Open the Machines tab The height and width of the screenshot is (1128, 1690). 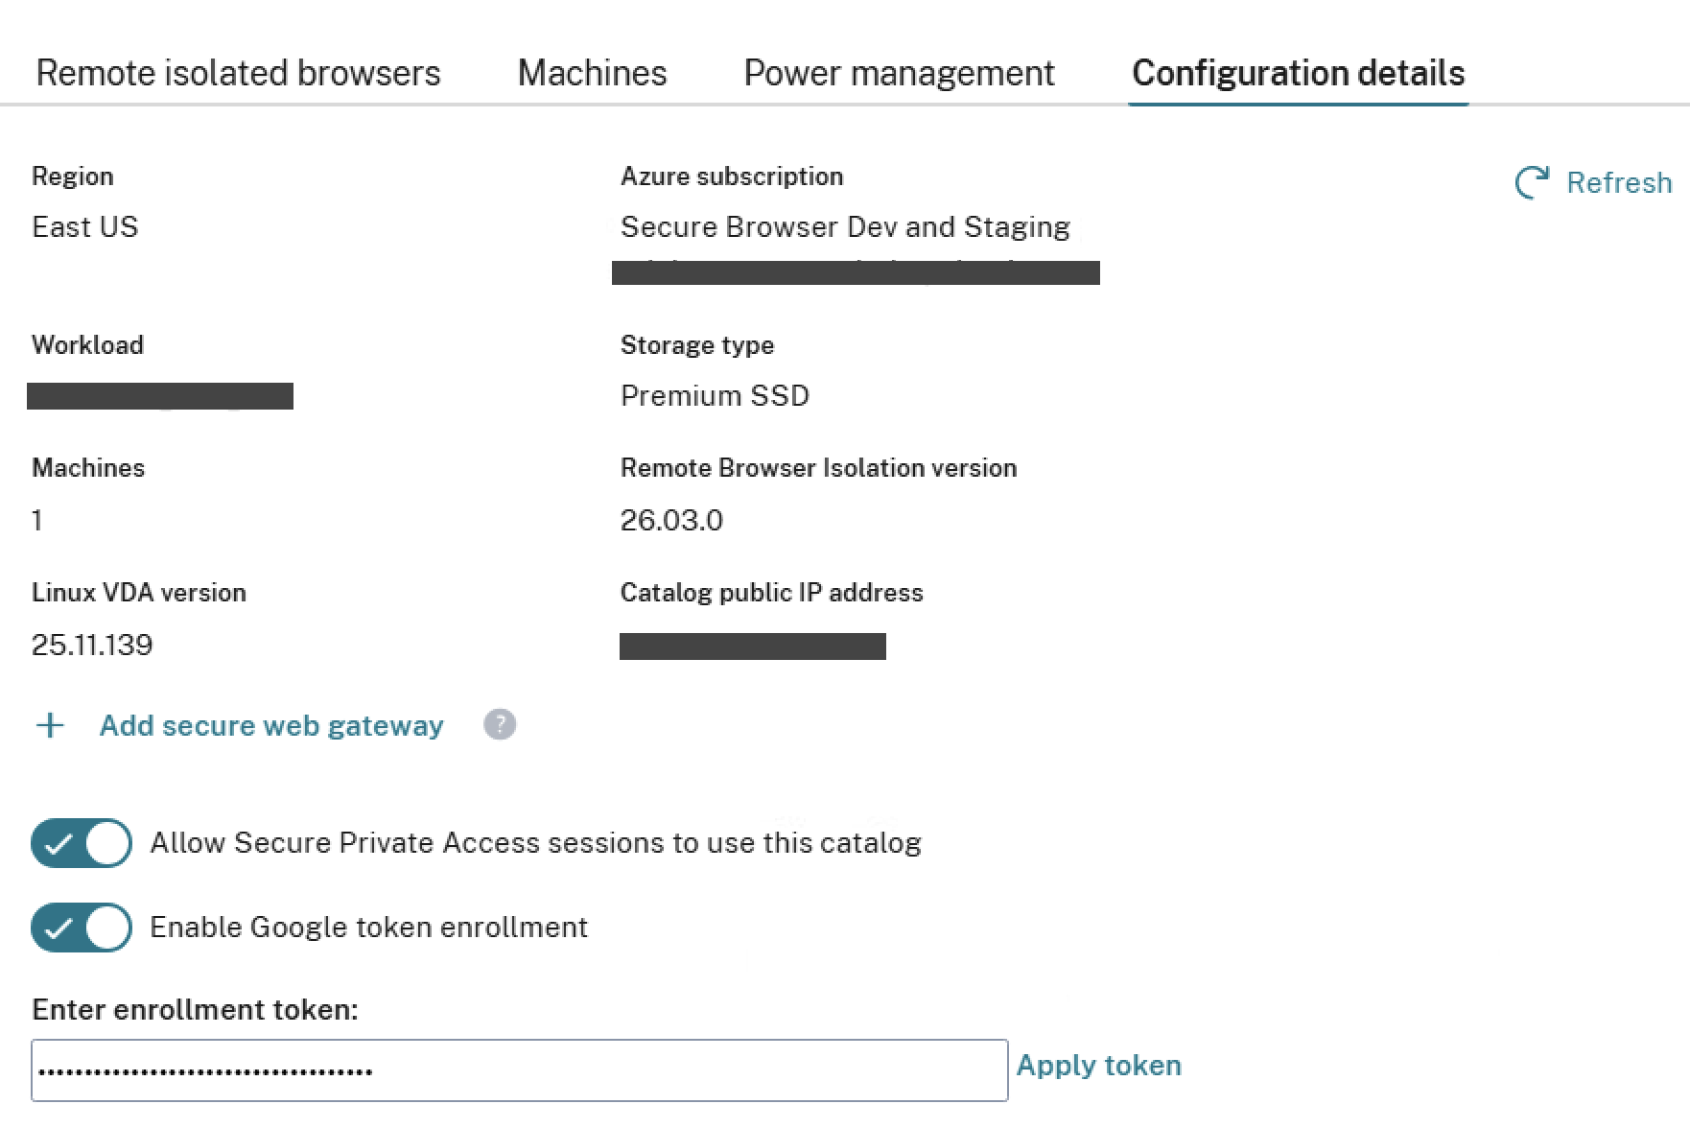pos(592,73)
